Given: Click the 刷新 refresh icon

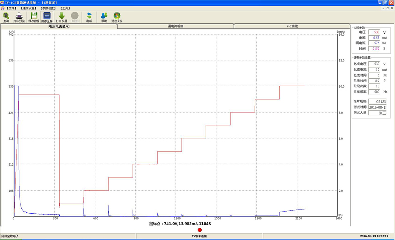Looking at the screenshot, I should click(x=89, y=17).
